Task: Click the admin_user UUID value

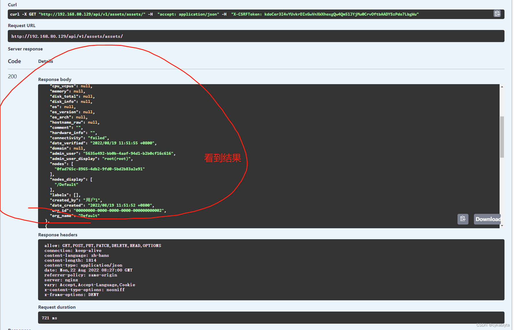Action: coord(129,154)
